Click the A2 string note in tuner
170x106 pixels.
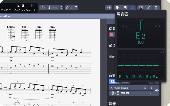click(128, 77)
